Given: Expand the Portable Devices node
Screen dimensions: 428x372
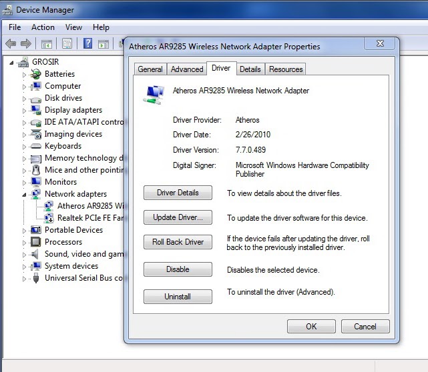Looking at the screenshot, I should (x=24, y=231).
